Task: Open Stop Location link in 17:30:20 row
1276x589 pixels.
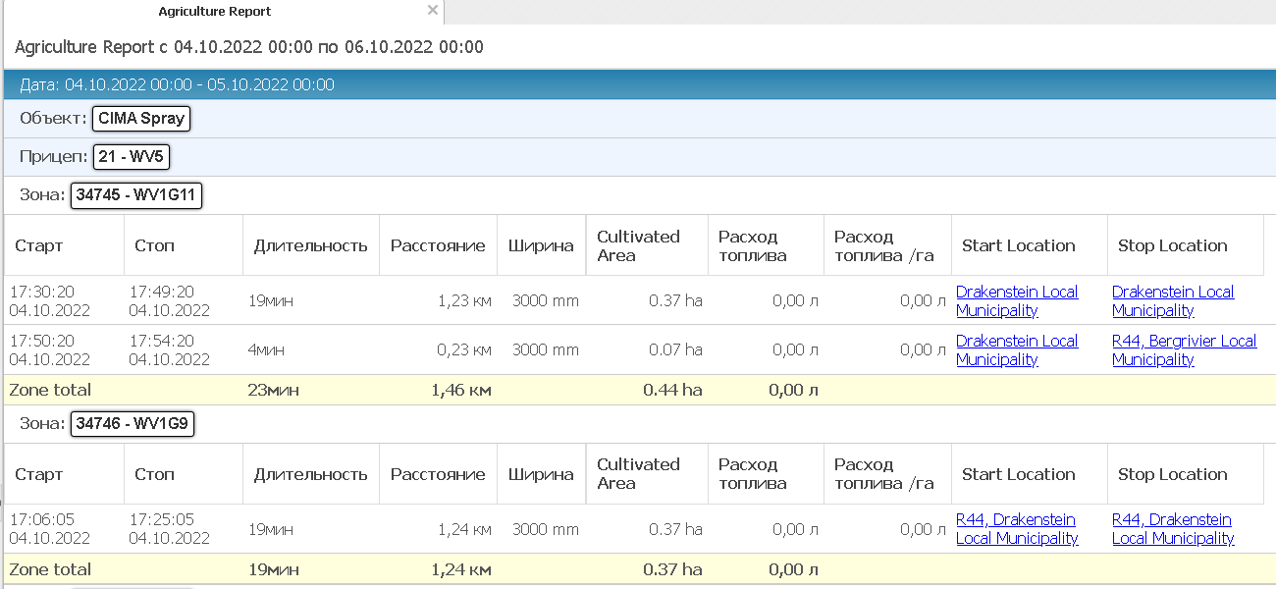Action: [x=1172, y=301]
